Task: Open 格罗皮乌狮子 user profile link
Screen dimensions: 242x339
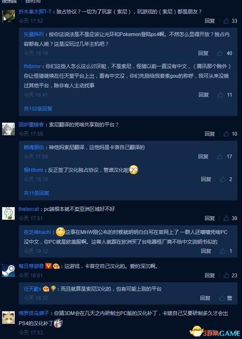Action: (x=34, y=313)
